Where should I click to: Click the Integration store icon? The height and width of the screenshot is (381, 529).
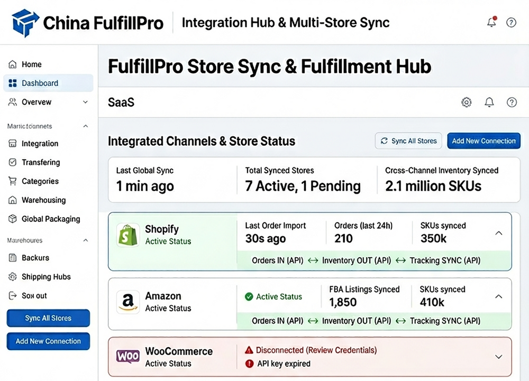(x=13, y=144)
